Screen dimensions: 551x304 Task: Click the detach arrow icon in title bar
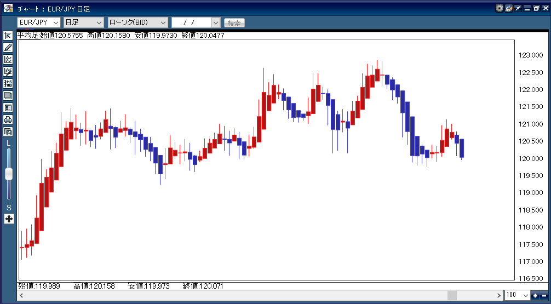coord(518,8)
